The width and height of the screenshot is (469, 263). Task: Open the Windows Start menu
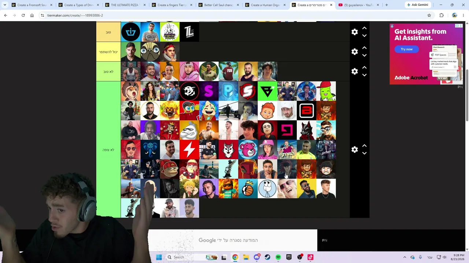point(159,257)
